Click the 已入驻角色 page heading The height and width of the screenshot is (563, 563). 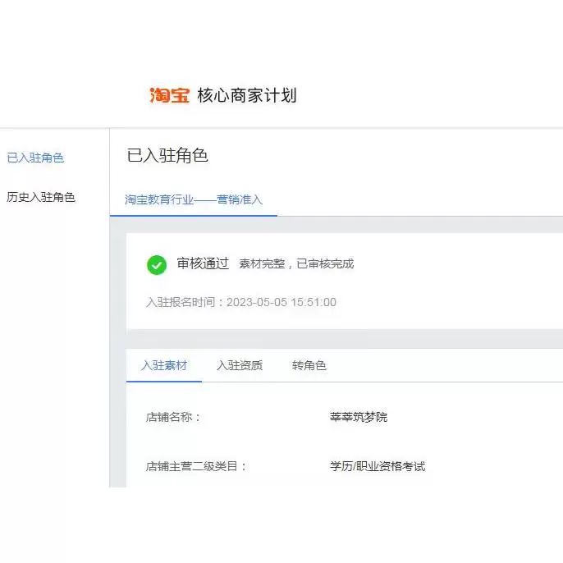[167, 156]
